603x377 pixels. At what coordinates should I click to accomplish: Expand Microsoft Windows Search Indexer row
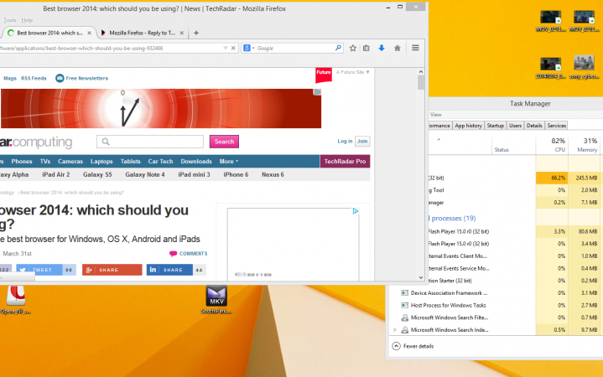(395, 330)
